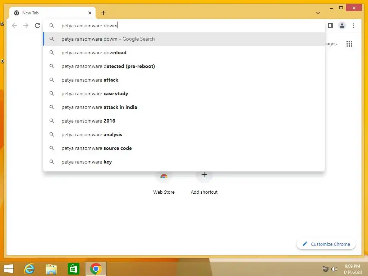
Task: Choose 'petya ransomware attack in india'
Action: tap(184, 107)
